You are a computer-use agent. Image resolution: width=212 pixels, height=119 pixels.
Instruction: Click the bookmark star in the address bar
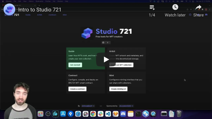191,9
